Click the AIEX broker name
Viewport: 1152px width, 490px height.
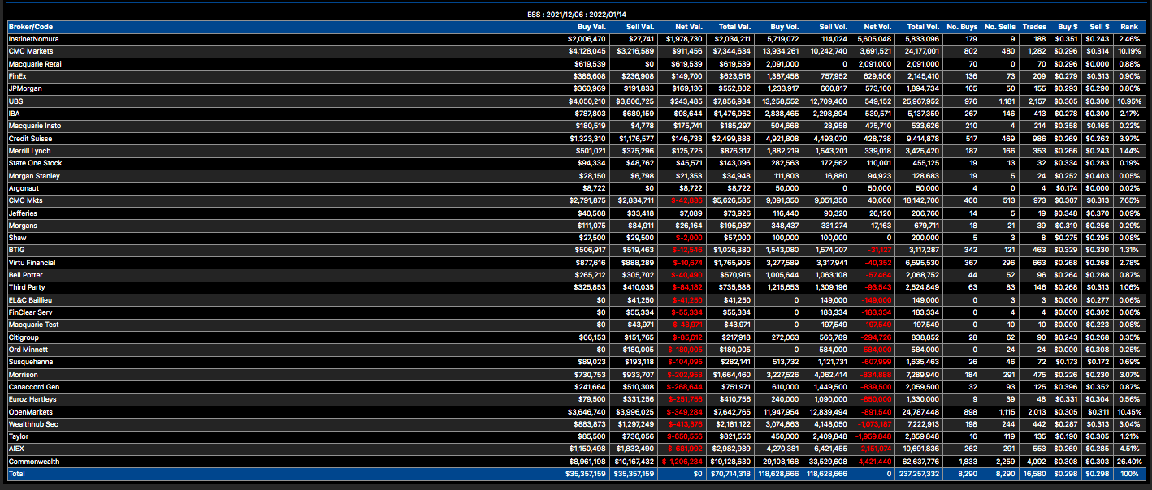click(x=16, y=449)
